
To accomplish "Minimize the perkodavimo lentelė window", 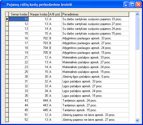I will (126, 4).
